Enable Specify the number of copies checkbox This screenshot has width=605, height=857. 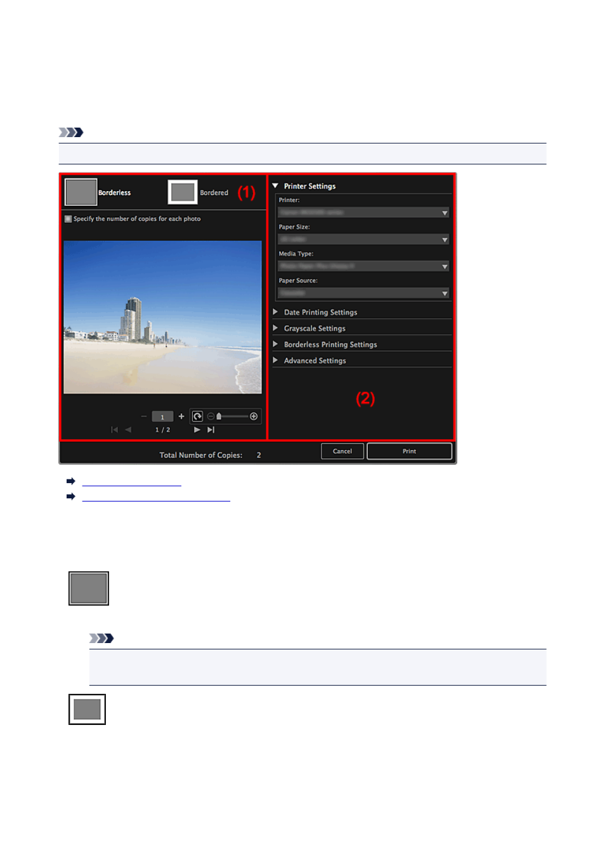68,218
